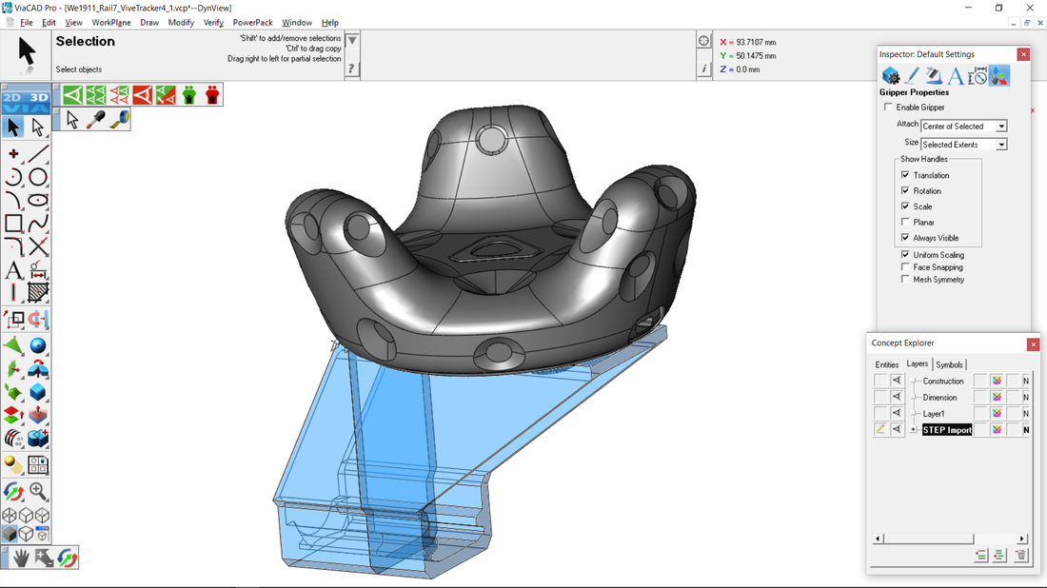
Task: Select the sphere primitive tool
Action: coord(38,346)
